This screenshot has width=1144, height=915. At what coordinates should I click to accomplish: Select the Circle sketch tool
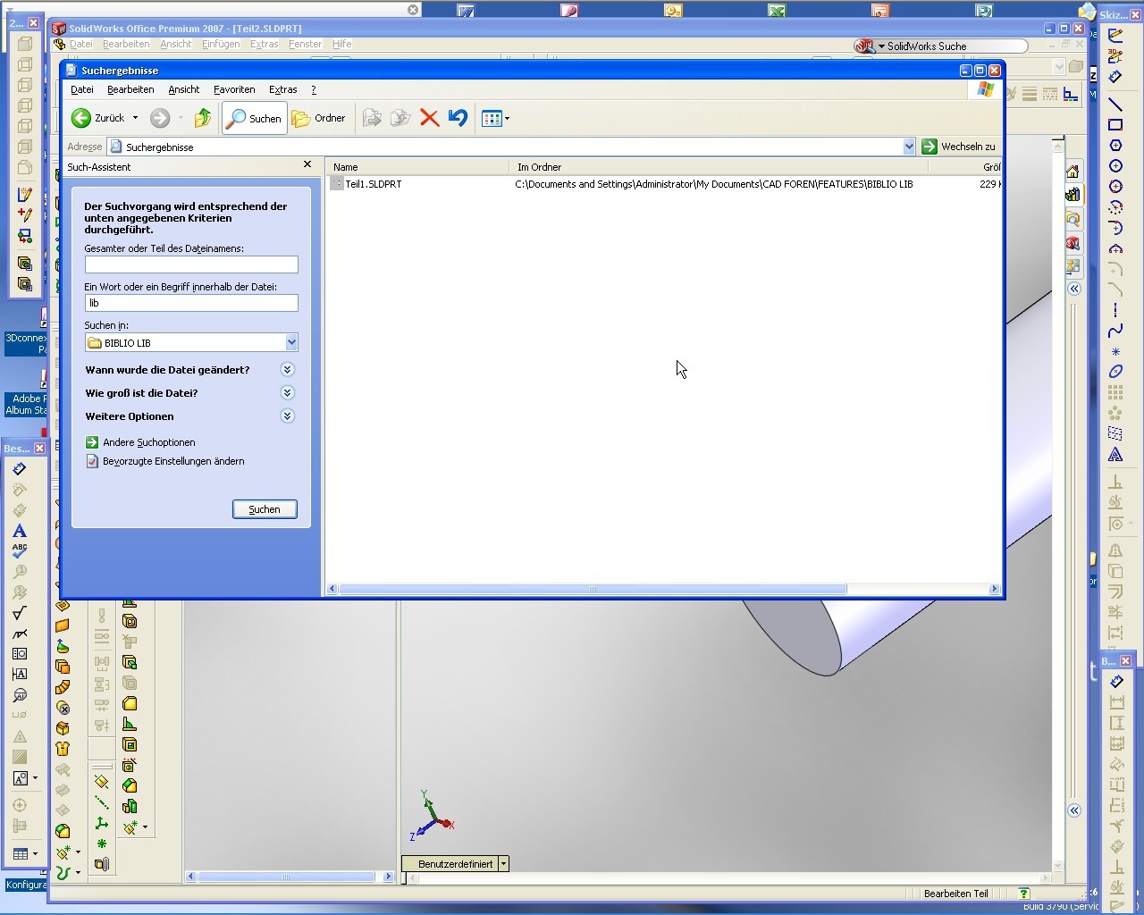1115,166
